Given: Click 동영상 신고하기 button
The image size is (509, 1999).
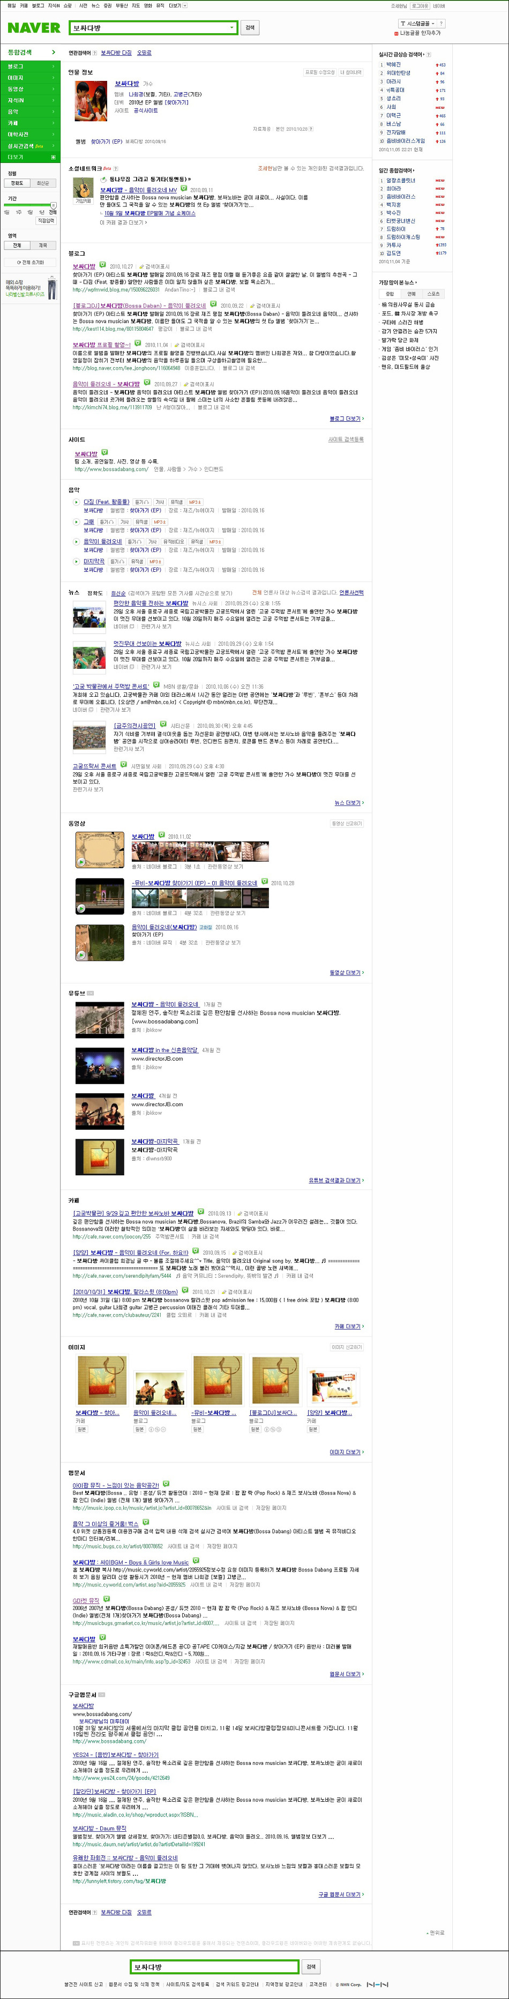Looking at the screenshot, I should click(347, 823).
